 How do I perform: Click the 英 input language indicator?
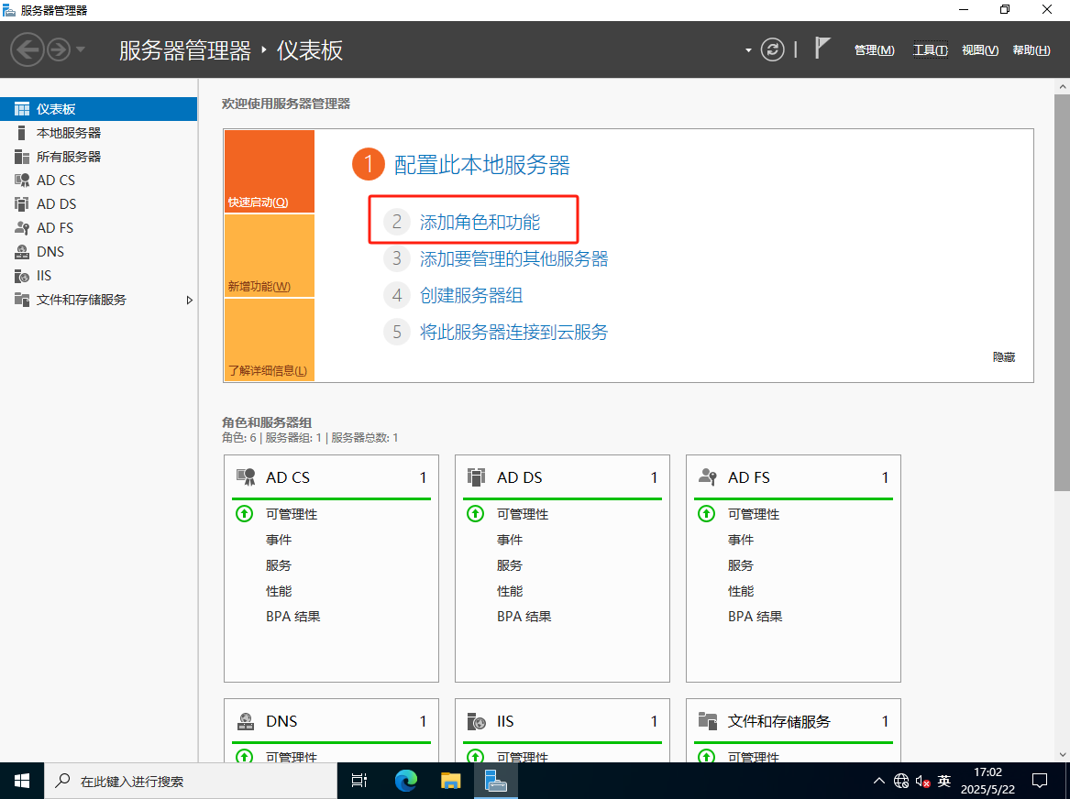click(x=944, y=781)
